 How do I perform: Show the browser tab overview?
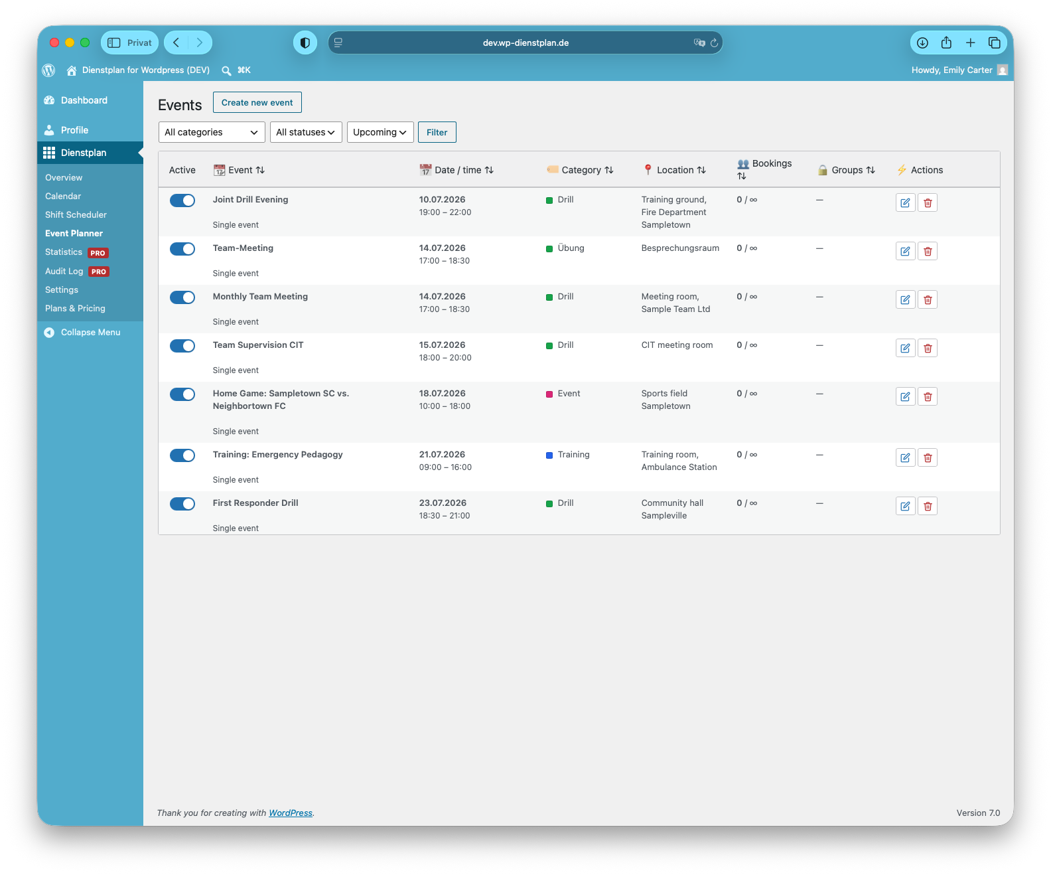pos(994,42)
